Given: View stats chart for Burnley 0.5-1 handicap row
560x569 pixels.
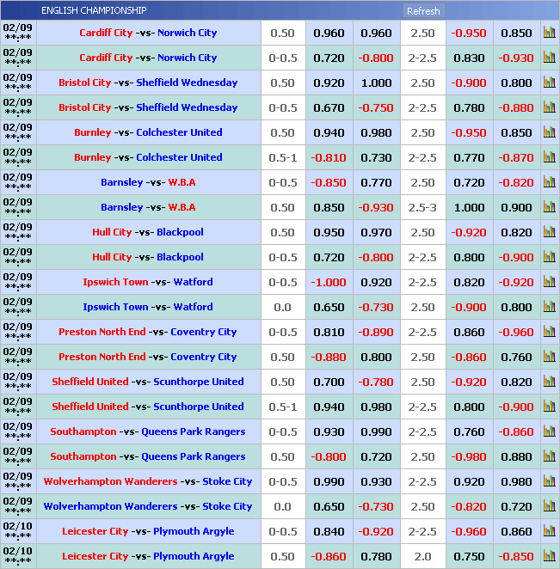Looking at the screenshot, I should [x=549, y=158].
